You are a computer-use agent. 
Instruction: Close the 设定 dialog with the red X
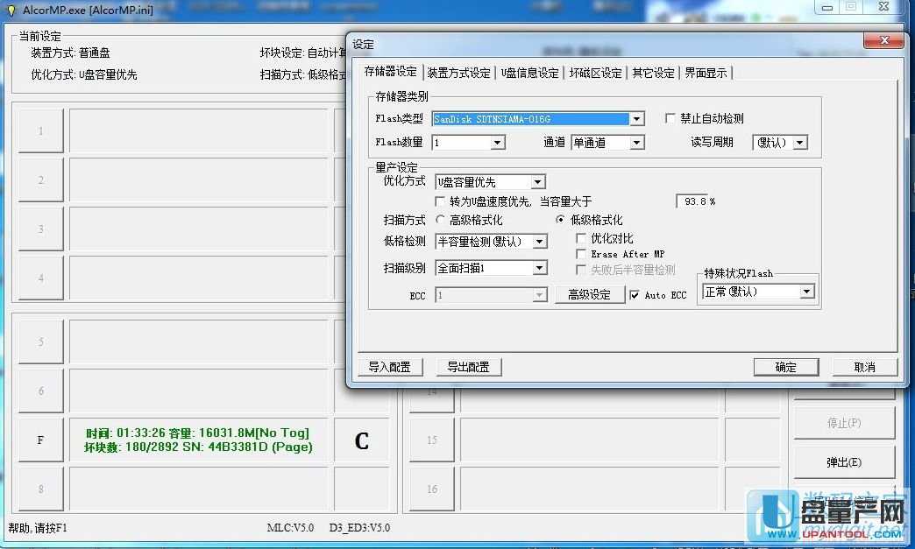883,43
